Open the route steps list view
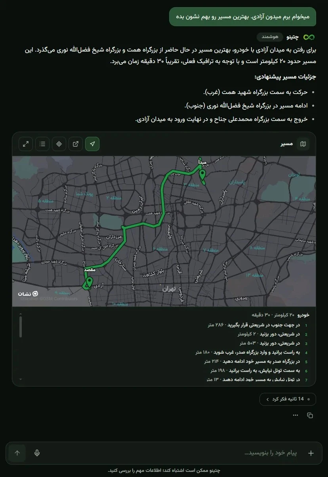Image resolution: width=328 pixels, height=477 pixels. point(42,144)
